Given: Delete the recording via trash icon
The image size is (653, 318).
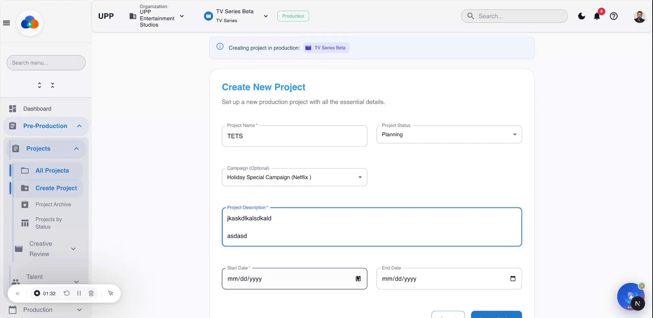Looking at the screenshot, I should pyautogui.click(x=91, y=293).
